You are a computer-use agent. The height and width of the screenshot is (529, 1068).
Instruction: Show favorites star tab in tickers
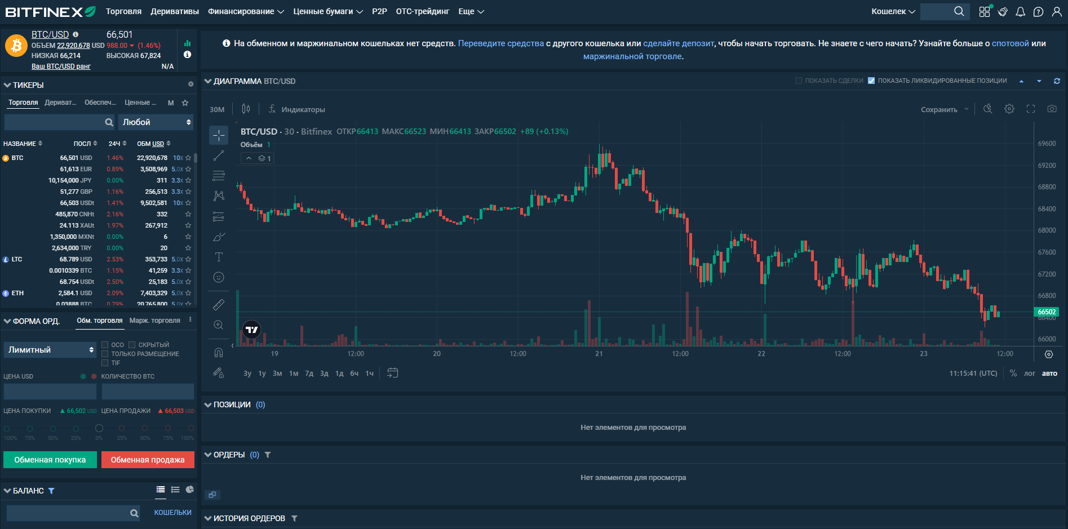tap(185, 103)
